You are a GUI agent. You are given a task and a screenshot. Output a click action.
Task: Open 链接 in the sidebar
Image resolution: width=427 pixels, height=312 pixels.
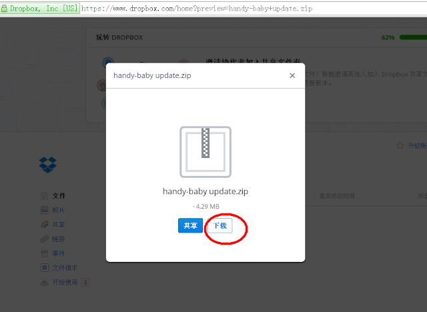[58, 239]
